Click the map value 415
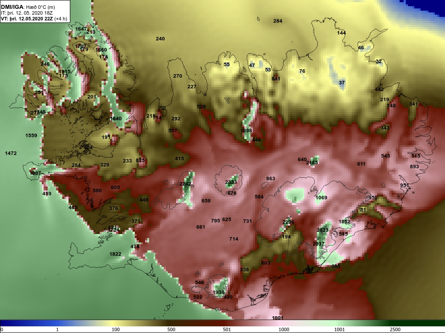This screenshot has width=445, height=333. [x=179, y=159]
